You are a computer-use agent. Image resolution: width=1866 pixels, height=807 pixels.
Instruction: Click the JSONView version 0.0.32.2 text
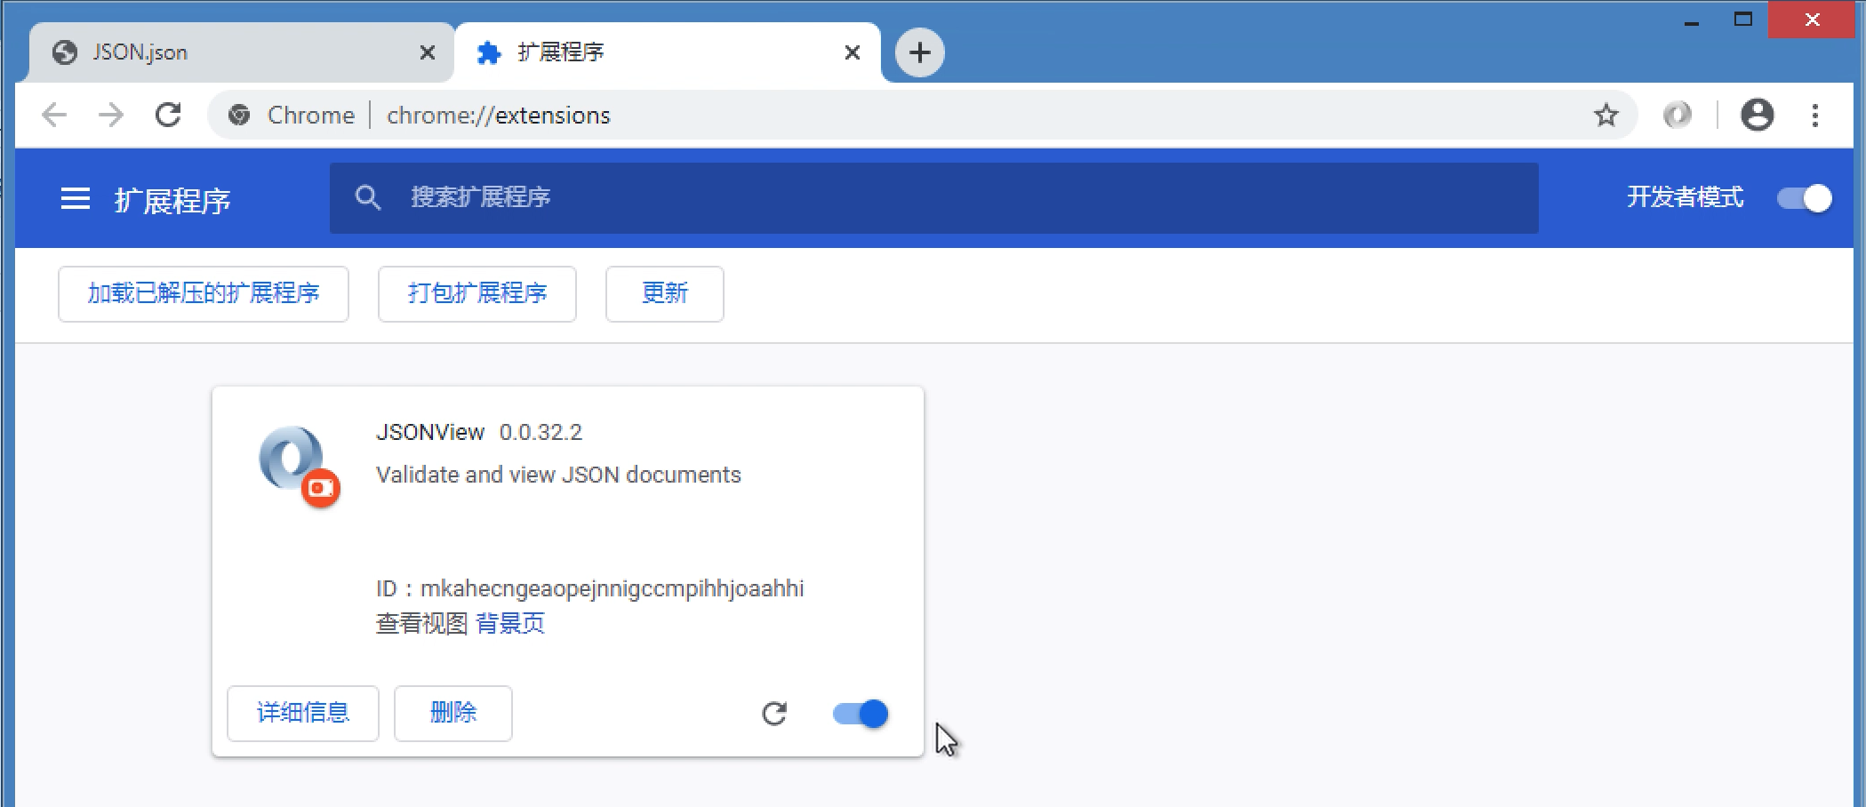[541, 432]
